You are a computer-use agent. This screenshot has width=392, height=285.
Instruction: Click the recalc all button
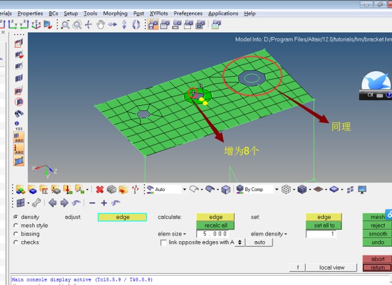216,225
